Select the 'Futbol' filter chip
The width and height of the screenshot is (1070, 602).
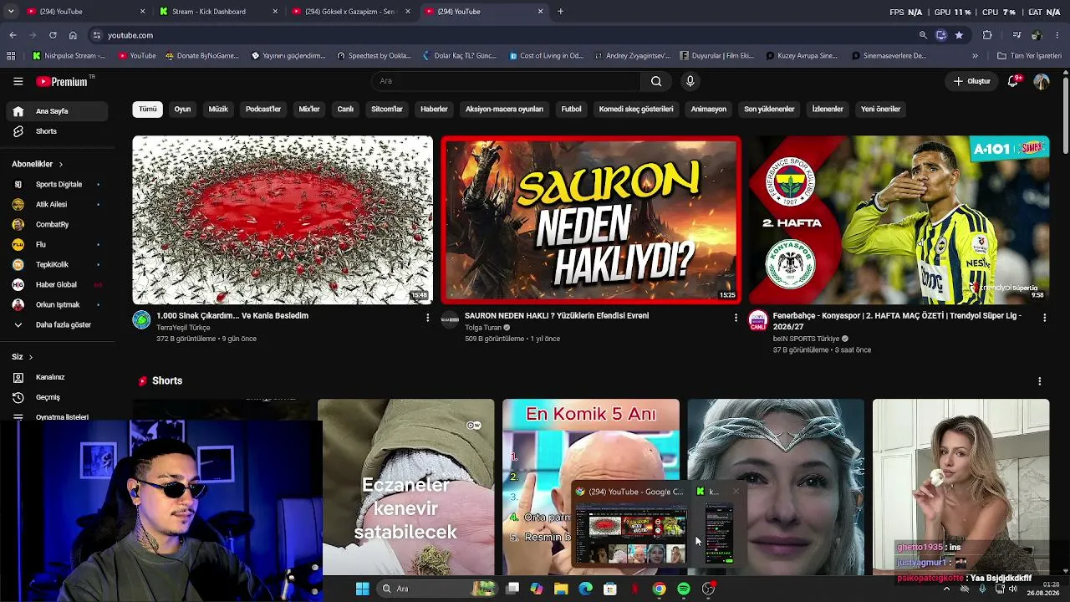click(x=571, y=109)
